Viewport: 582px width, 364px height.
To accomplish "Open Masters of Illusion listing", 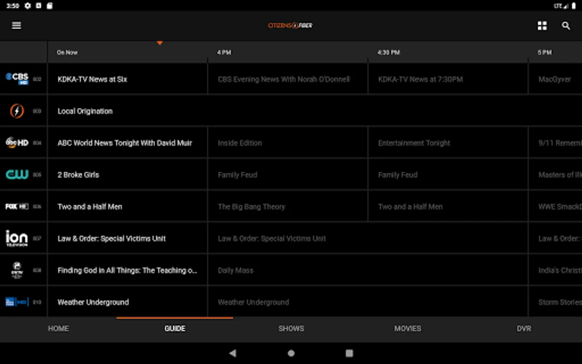I will (555, 175).
